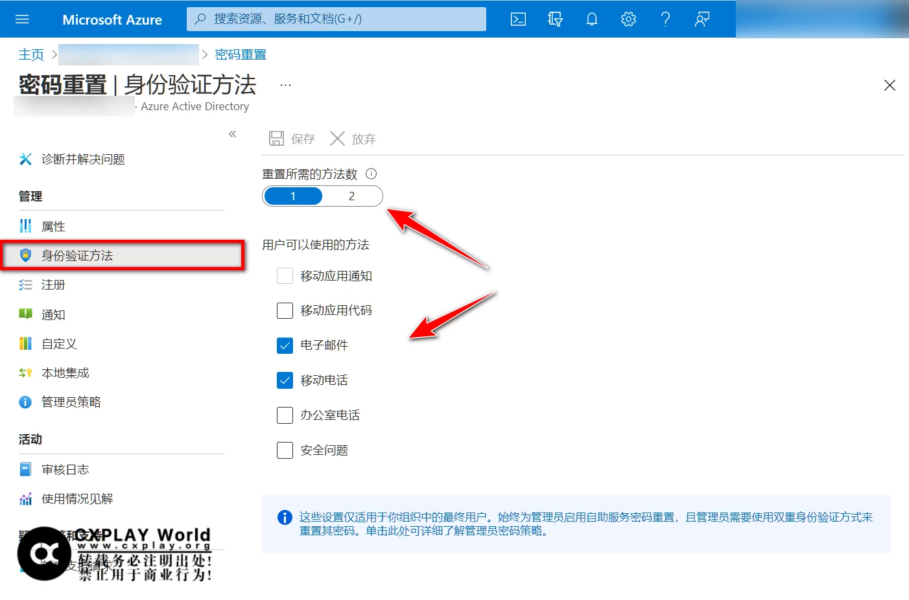Screen dimensions: 909x600
Task: Set required methods number to 2
Action: point(351,196)
